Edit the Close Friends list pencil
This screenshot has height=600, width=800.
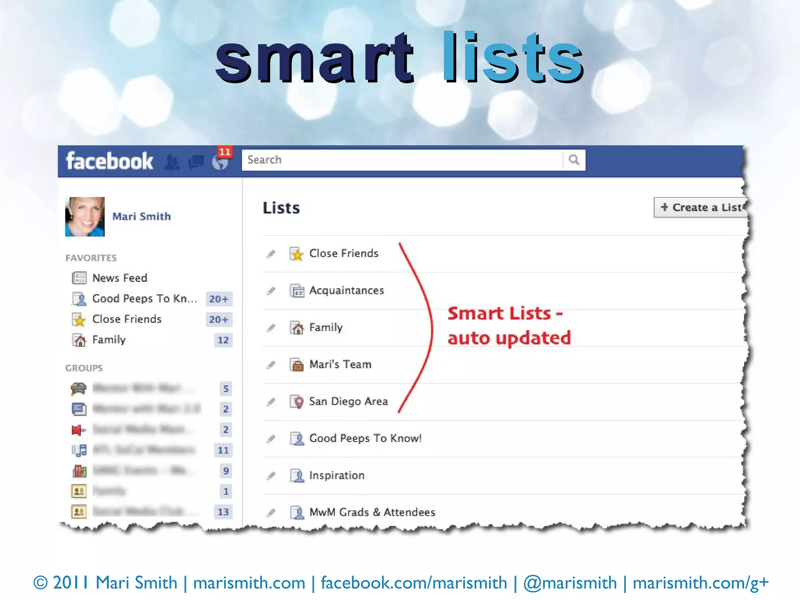coord(271,254)
